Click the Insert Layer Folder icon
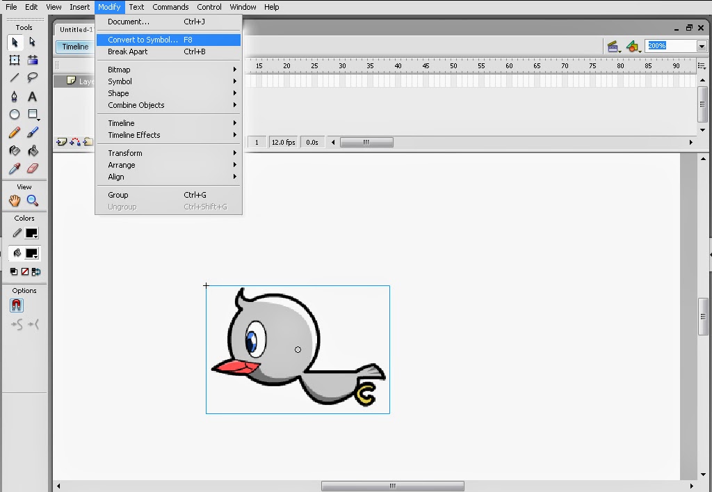 [x=88, y=142]
